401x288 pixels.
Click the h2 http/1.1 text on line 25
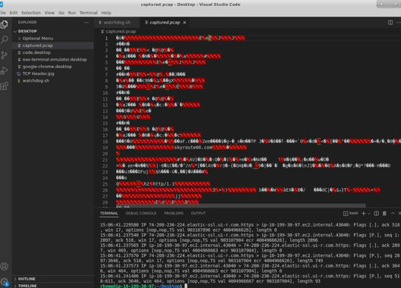159,184
